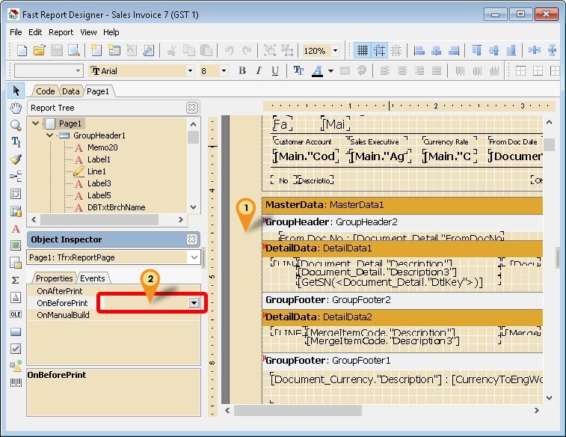This screenshot has height=437, width=566.
Task: Switch to the Code tab
Action: pyautogui.click(x=46, y=91)
